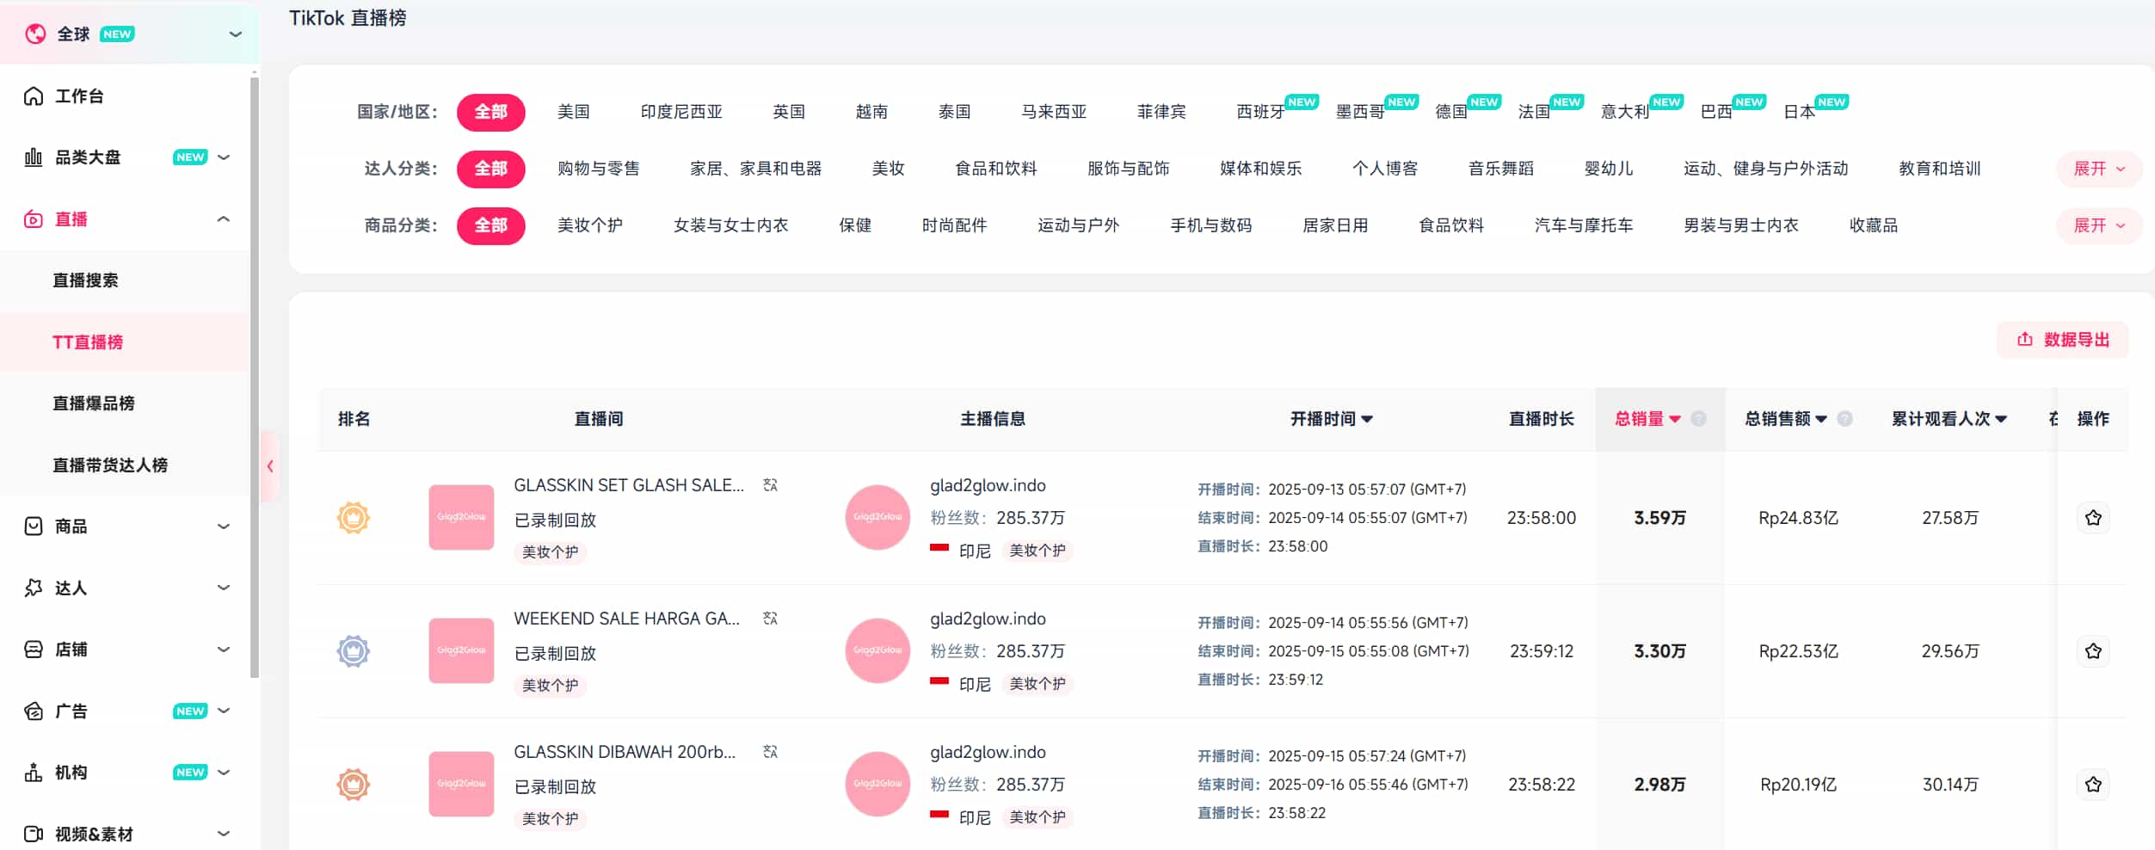Click the home icon beside 工作台
This screenshot has width=2155, height=850.
click(34, 96)
